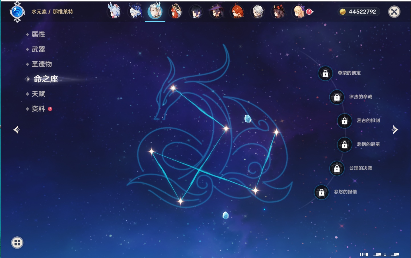Click the lock icon for 尊荣的创定
Viewport: 411px width, 258px height.
point(325,73)
